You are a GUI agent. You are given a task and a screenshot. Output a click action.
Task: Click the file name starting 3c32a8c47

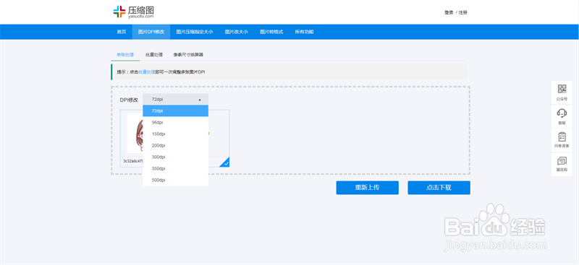(x=133, y=161)
